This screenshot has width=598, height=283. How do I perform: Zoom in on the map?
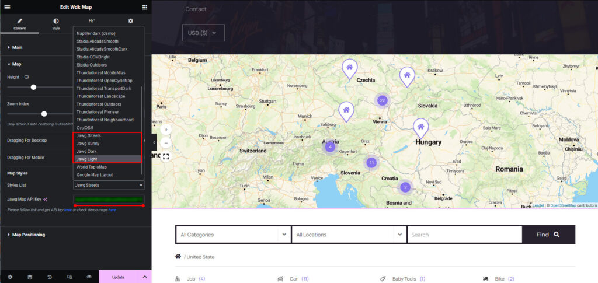pos(166,130)
